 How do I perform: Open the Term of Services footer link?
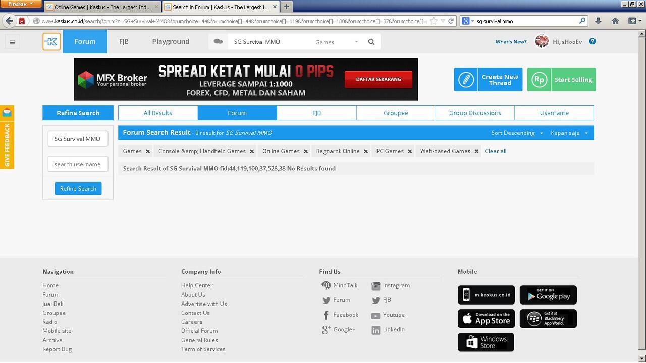[203, 349]
